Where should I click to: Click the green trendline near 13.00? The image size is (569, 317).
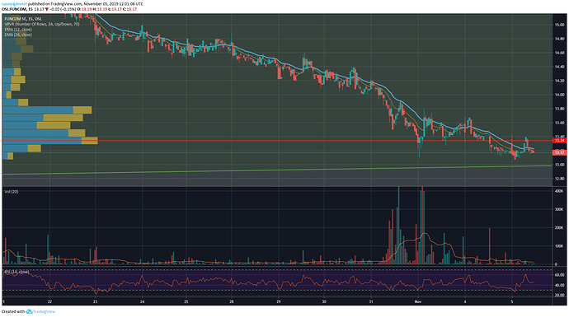click(277, 170)
